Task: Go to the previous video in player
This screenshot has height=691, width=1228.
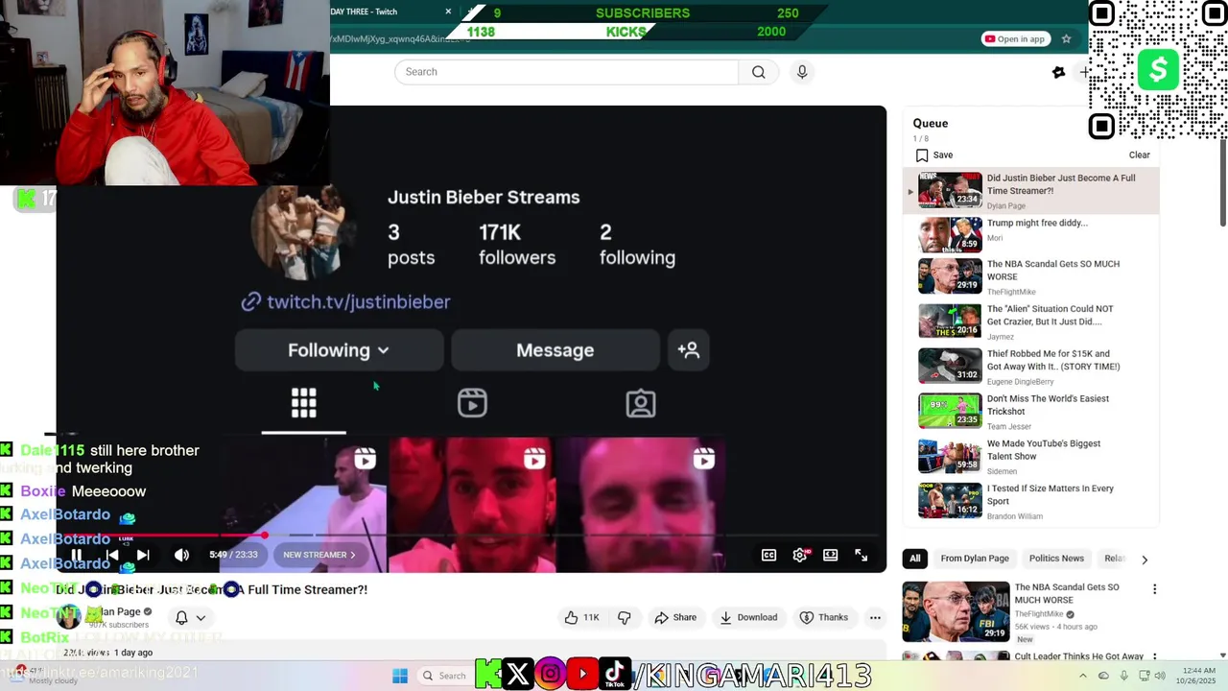Action: pos(112,555)
